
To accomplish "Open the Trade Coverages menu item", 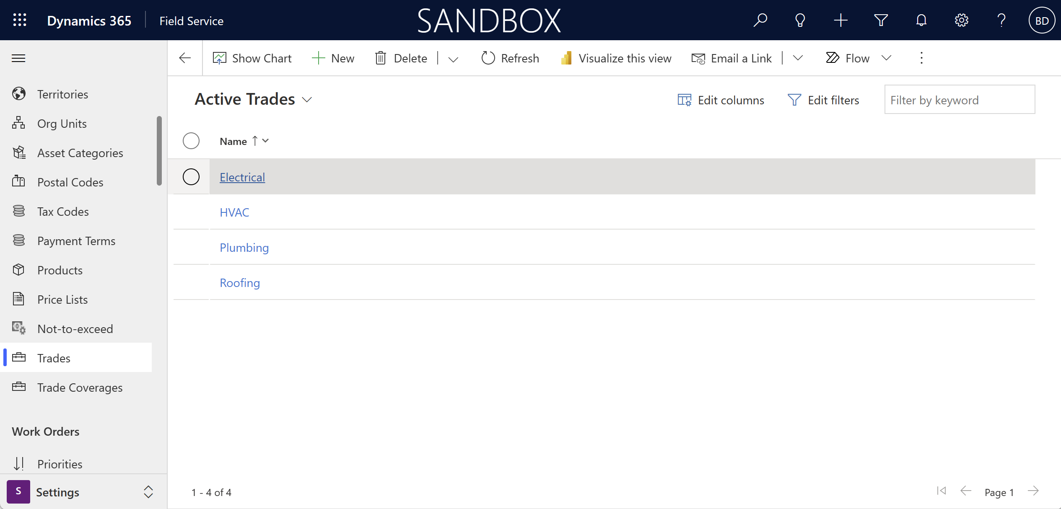I will click(80, 387).
